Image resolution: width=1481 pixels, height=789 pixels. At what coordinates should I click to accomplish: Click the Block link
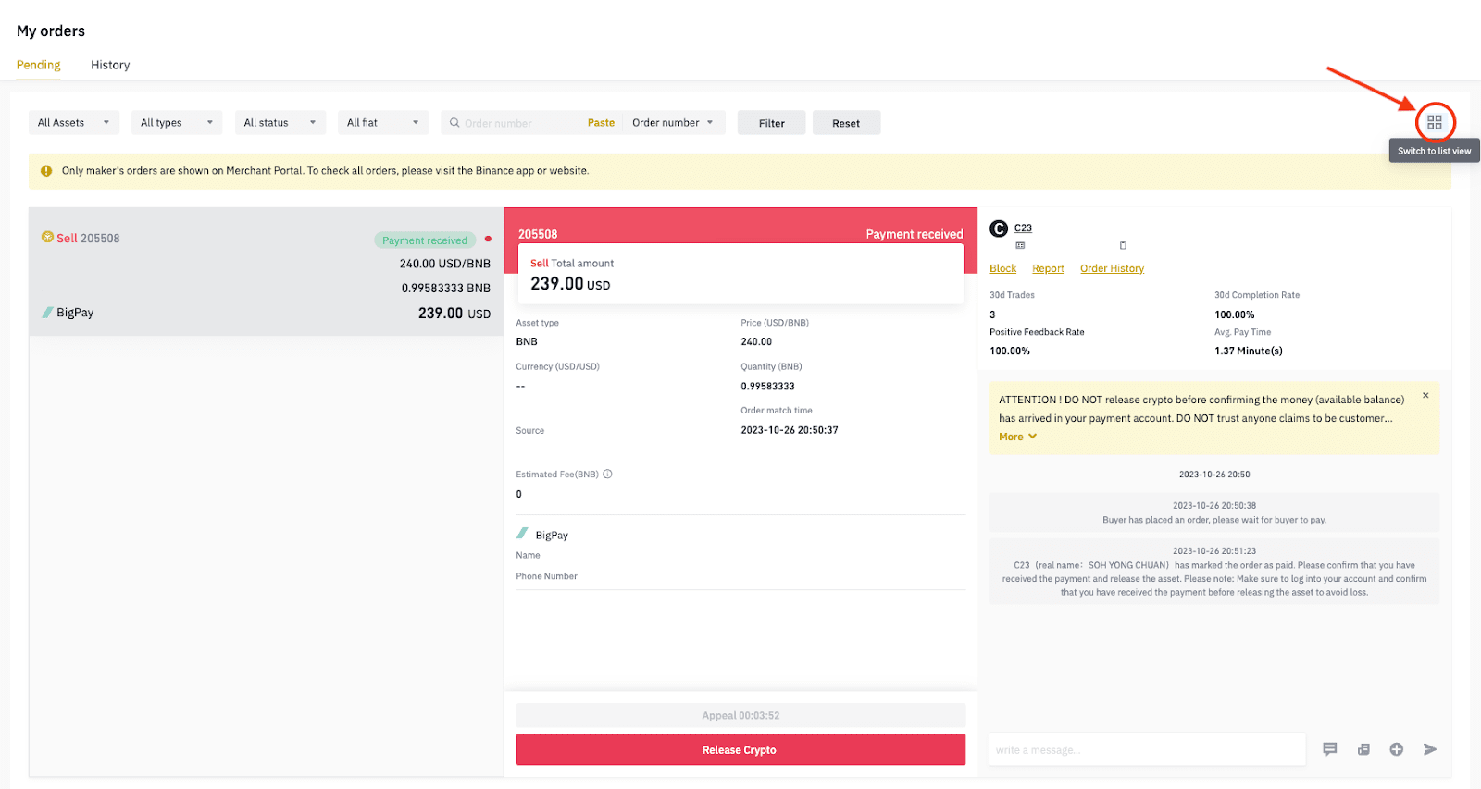[1002, 268]
